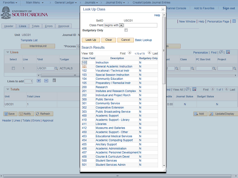Switch to the Approval tab
Viewport: 238px width, 178px height.
64,26
